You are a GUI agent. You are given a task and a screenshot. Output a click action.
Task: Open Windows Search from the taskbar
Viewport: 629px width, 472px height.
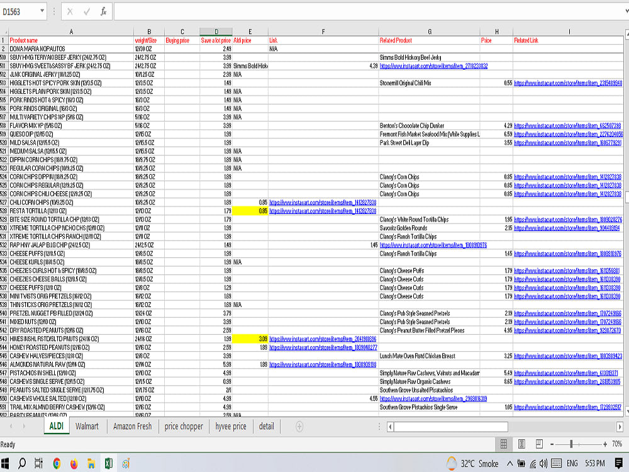coord(21,464)
